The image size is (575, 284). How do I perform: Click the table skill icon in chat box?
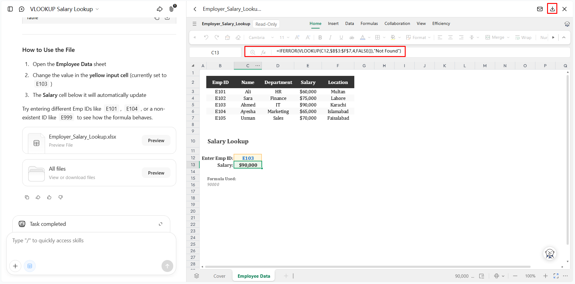click(30, 266)
